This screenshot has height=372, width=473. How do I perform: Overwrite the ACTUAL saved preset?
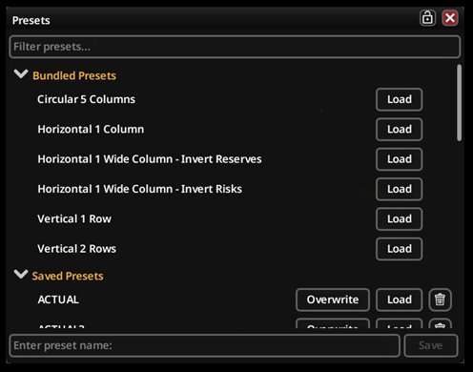point(333,300)
